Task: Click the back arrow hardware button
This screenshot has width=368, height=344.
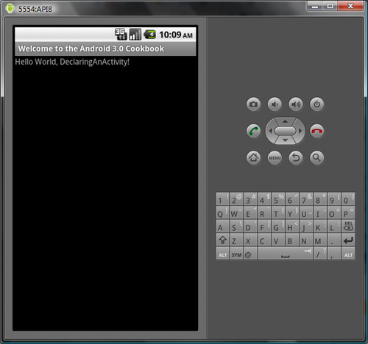Action: click(x=296, y=158)
